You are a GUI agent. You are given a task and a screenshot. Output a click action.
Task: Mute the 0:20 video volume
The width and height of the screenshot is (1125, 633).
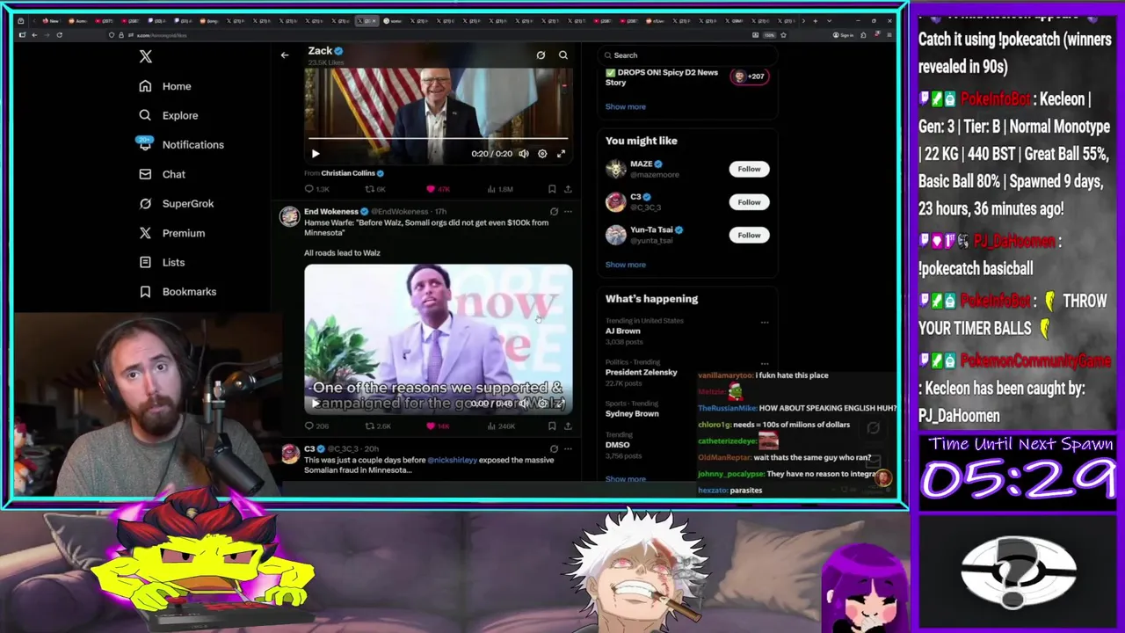(524, 154)
